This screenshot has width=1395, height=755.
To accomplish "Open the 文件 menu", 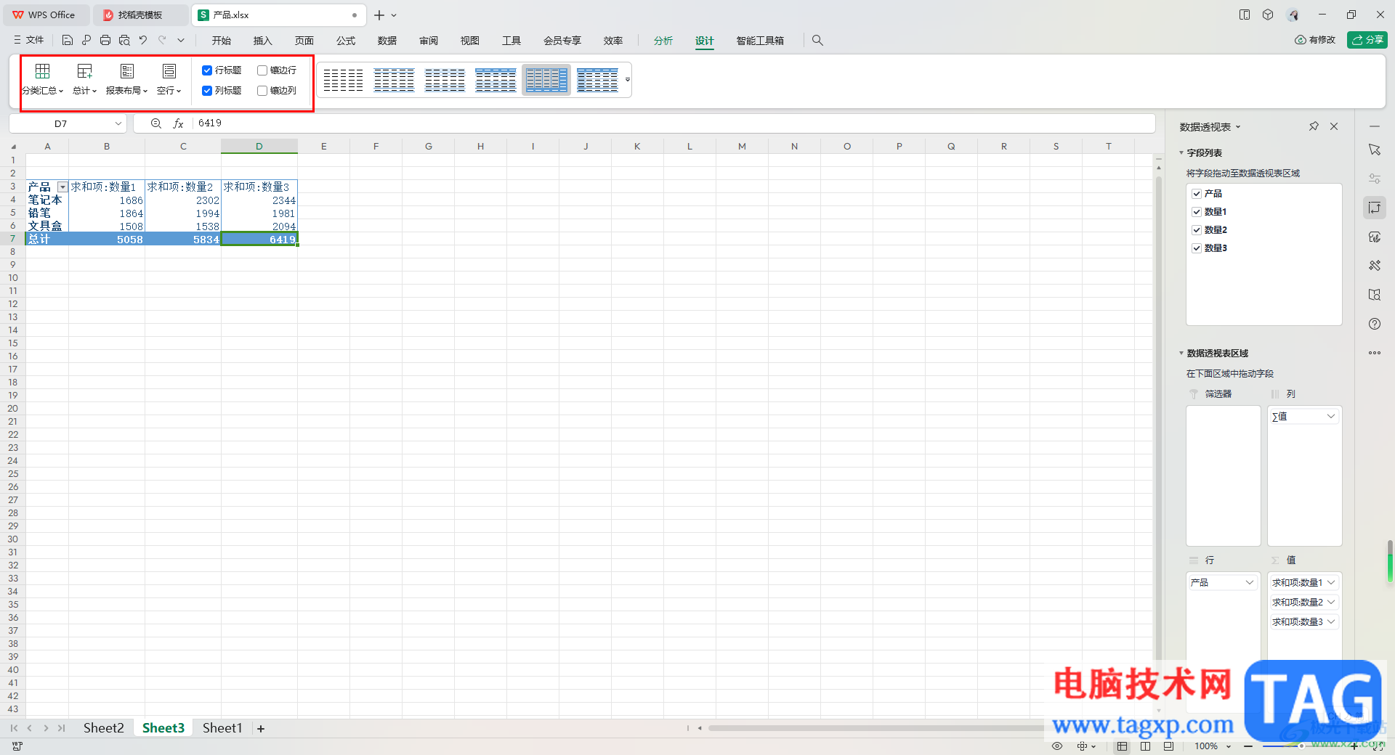I will pyautogui.click(x=29, y=41).
